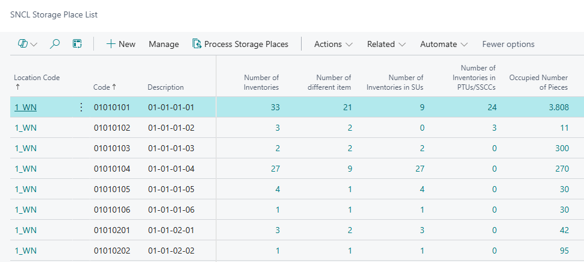The height and width of the screenshot is (262, 584).
Task: Expand the Actions dropdown menu
Action: point(333,44)
